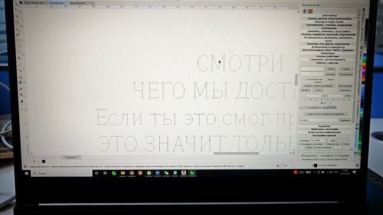Select the Smart Fill tool

pos(22,101)
